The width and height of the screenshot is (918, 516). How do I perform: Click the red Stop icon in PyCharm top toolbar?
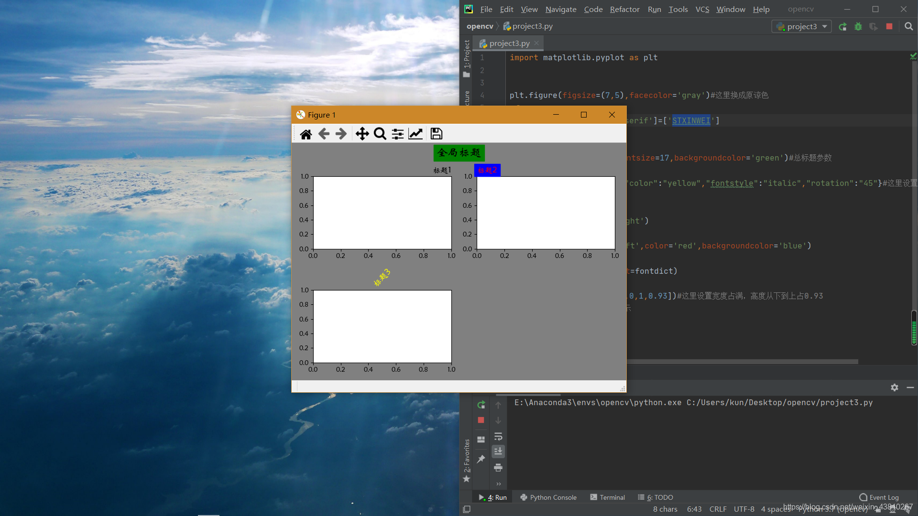(x=889, y=27)
